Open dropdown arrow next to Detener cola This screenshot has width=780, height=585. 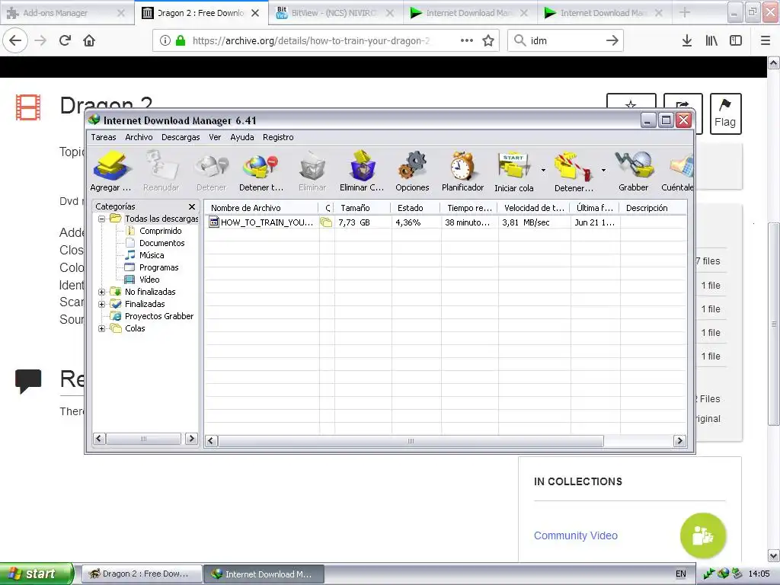pos(603,170)
